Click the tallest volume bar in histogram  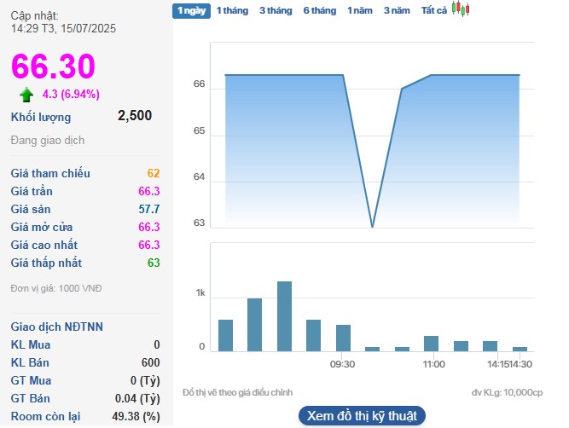pyautogui.click(x=284, y=316)
